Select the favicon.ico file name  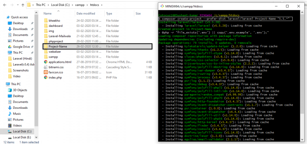(x=56, y=72)
